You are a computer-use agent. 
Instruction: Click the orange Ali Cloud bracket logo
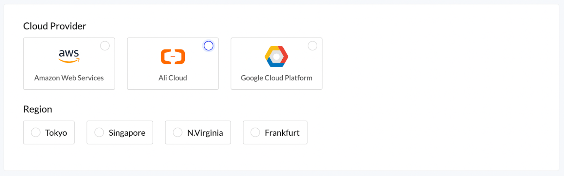click(173, 56)
